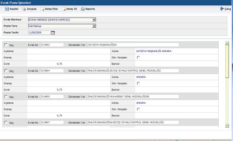Check Seç box for Evrak 014803
233x141 pixels.
click(x=6, y=45)
